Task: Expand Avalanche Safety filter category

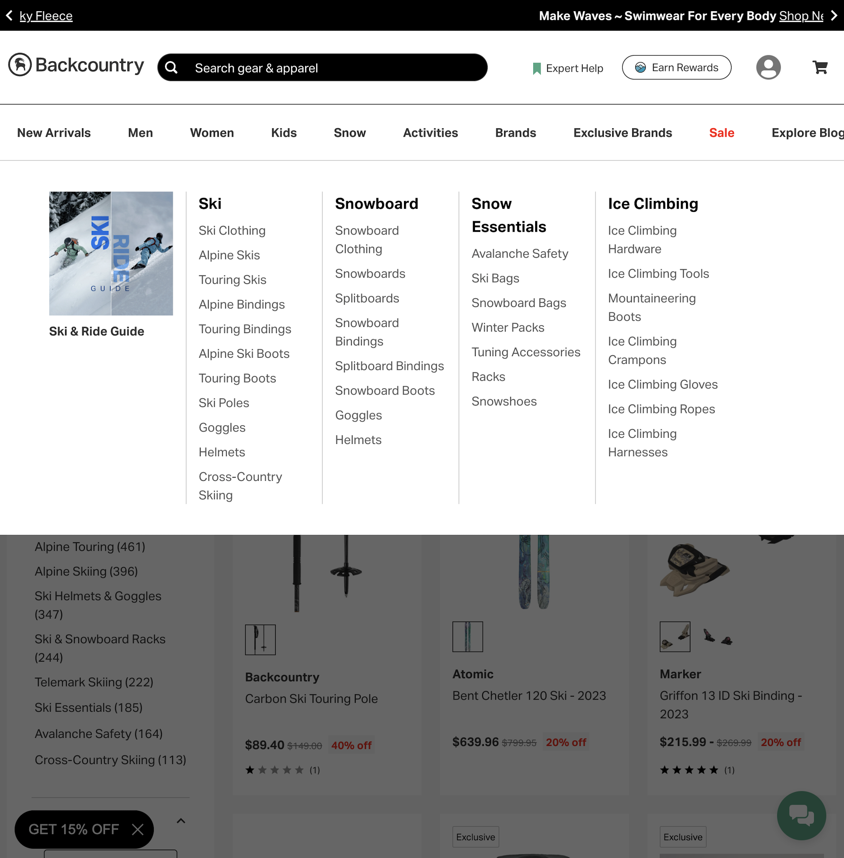Action: (99, 734)
